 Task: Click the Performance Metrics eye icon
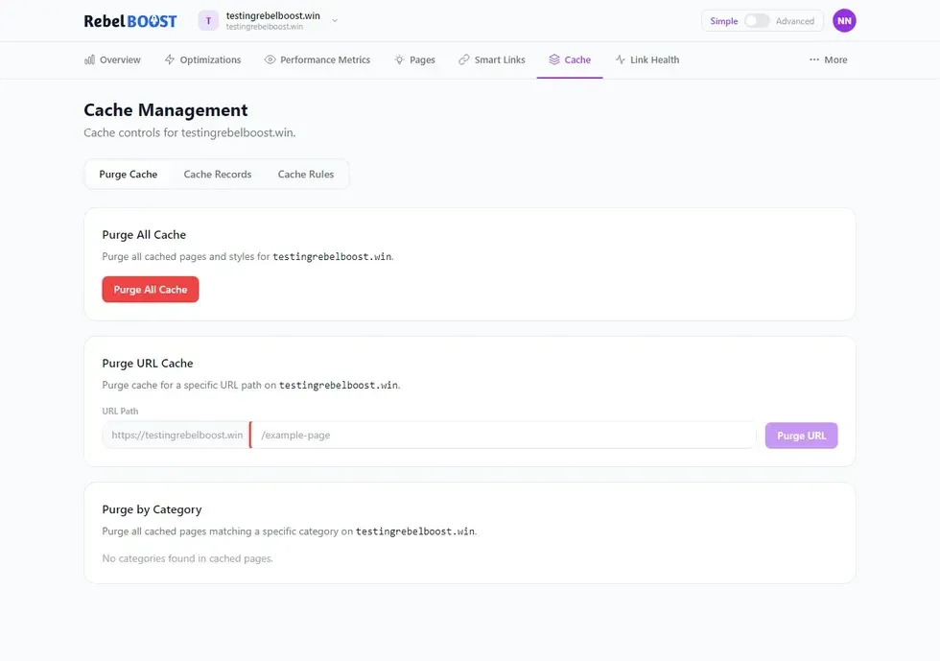click(x=270, y=59)
